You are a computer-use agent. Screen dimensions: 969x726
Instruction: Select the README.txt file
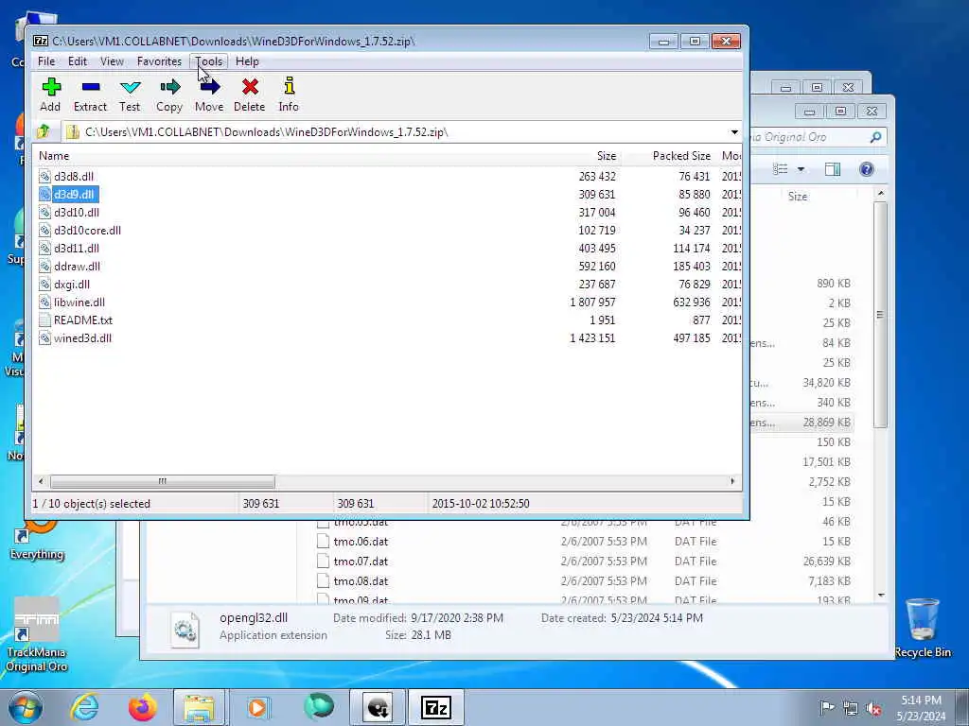83,320
